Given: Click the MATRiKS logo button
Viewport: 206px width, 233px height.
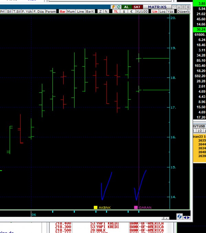Looking at the screenshot, I should click(157, 7).
